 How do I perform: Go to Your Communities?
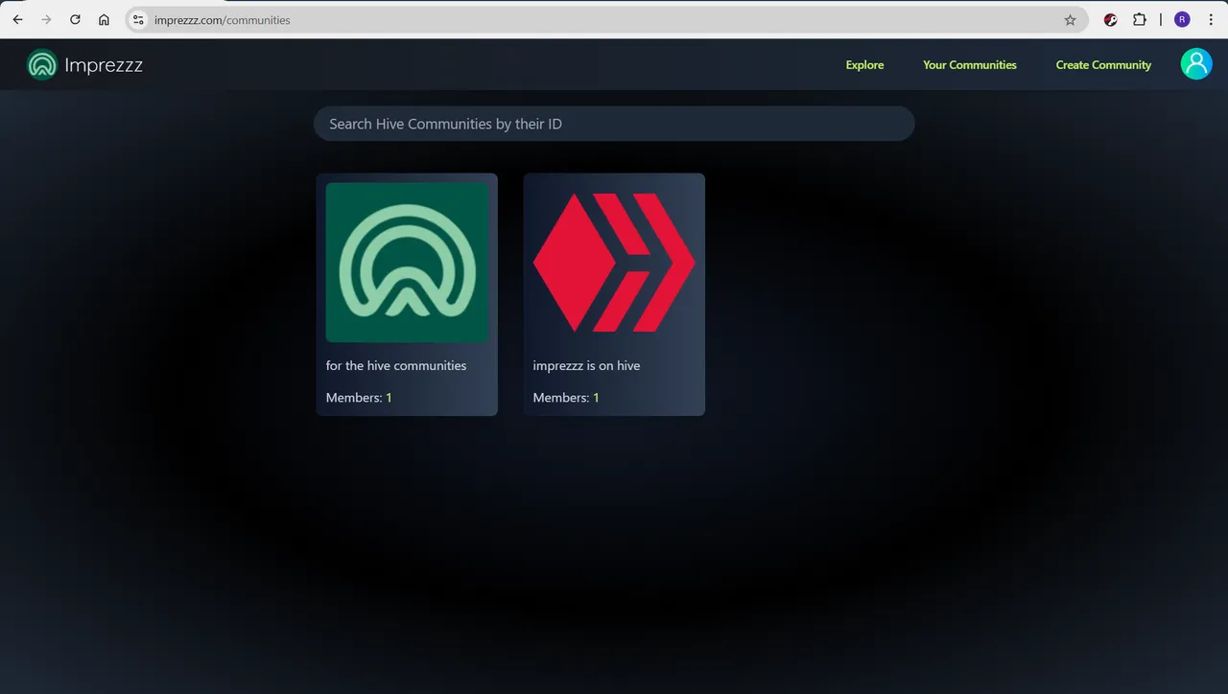(970, 65)
